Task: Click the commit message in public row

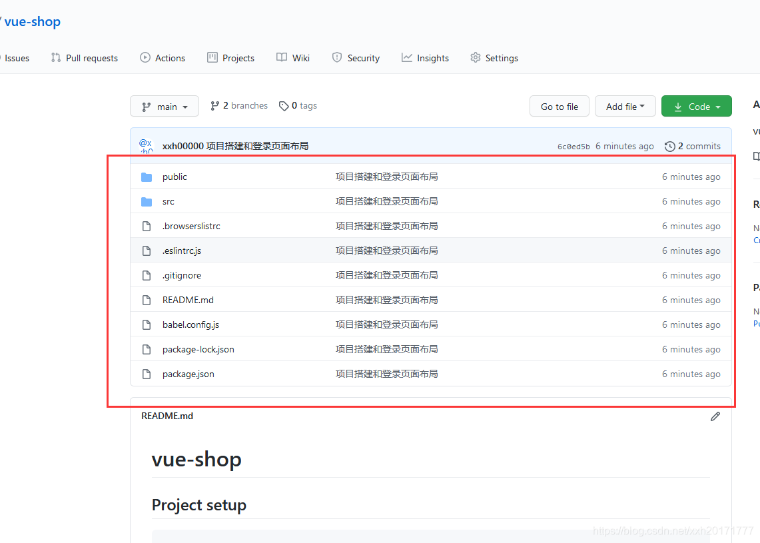Action: tap(386, 177)
